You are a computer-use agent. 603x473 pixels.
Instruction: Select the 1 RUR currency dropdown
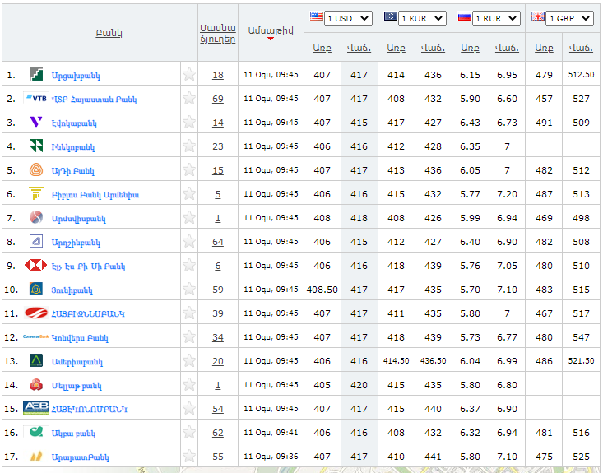coord(497,18)
